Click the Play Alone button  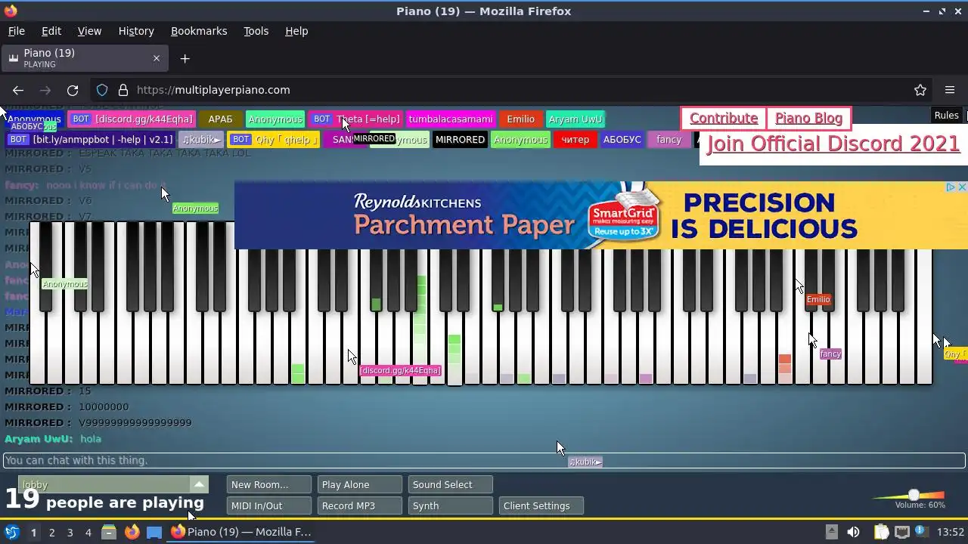pyautogui.click(x=359, y=484)
